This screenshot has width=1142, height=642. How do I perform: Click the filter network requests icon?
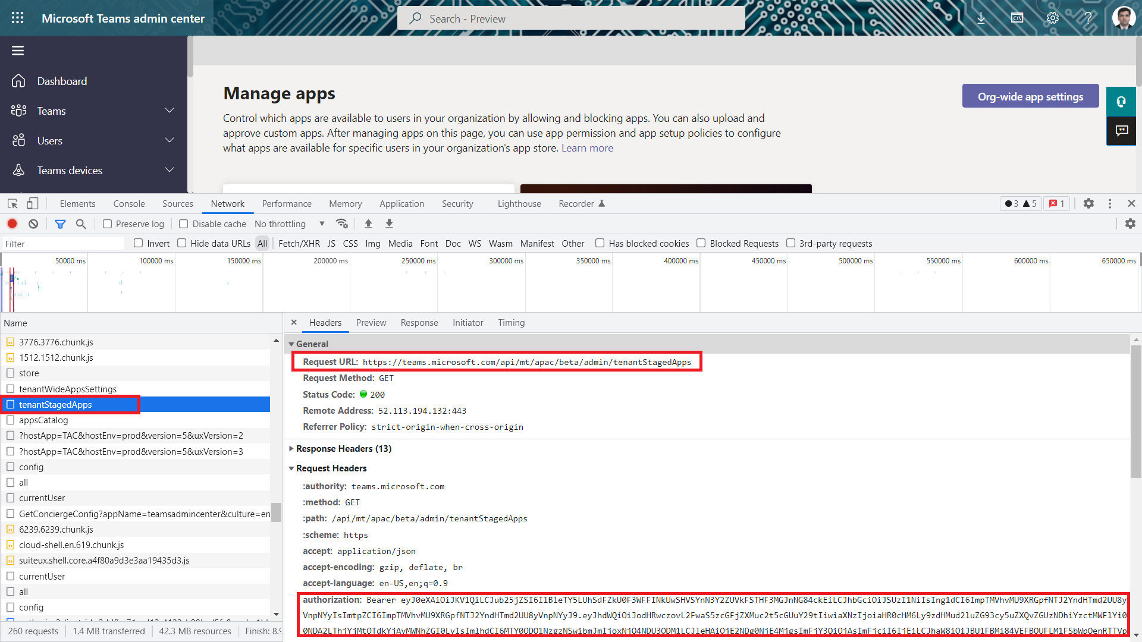tap(61, 224)
